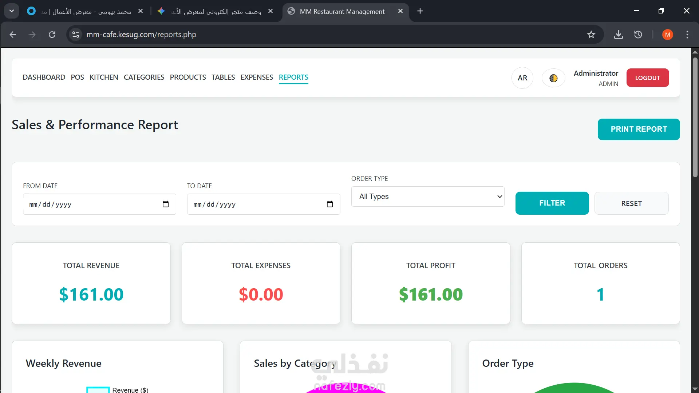
Task: Open the tab search dropdown arrow
Action: pos(12,11)
